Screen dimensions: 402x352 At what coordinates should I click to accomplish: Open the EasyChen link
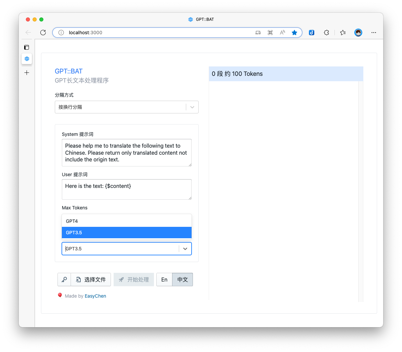(x=95, y=296)
